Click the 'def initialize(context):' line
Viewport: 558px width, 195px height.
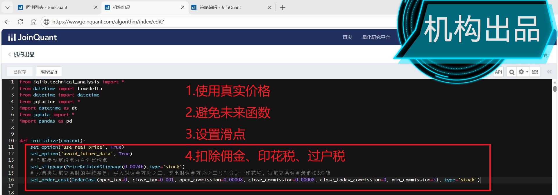[x=52, y=141]
